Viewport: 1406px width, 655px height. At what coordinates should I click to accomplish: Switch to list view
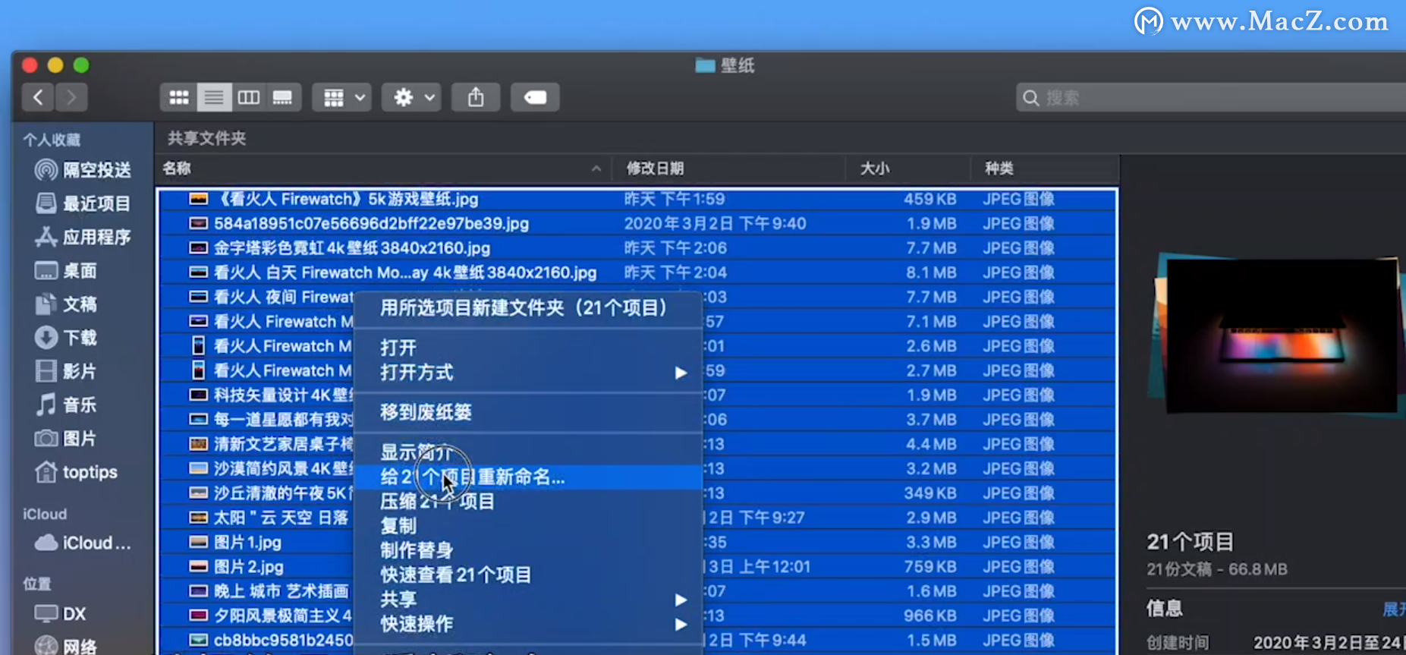click(214, 97)
